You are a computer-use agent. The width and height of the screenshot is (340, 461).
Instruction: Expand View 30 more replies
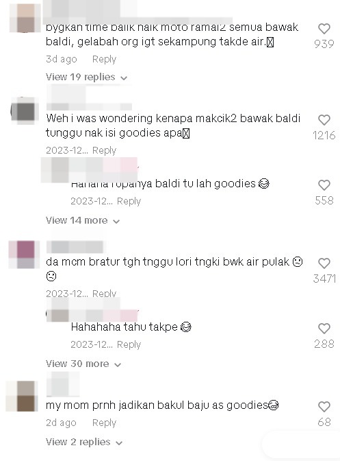pyautogui.click(x=83, y=364)
